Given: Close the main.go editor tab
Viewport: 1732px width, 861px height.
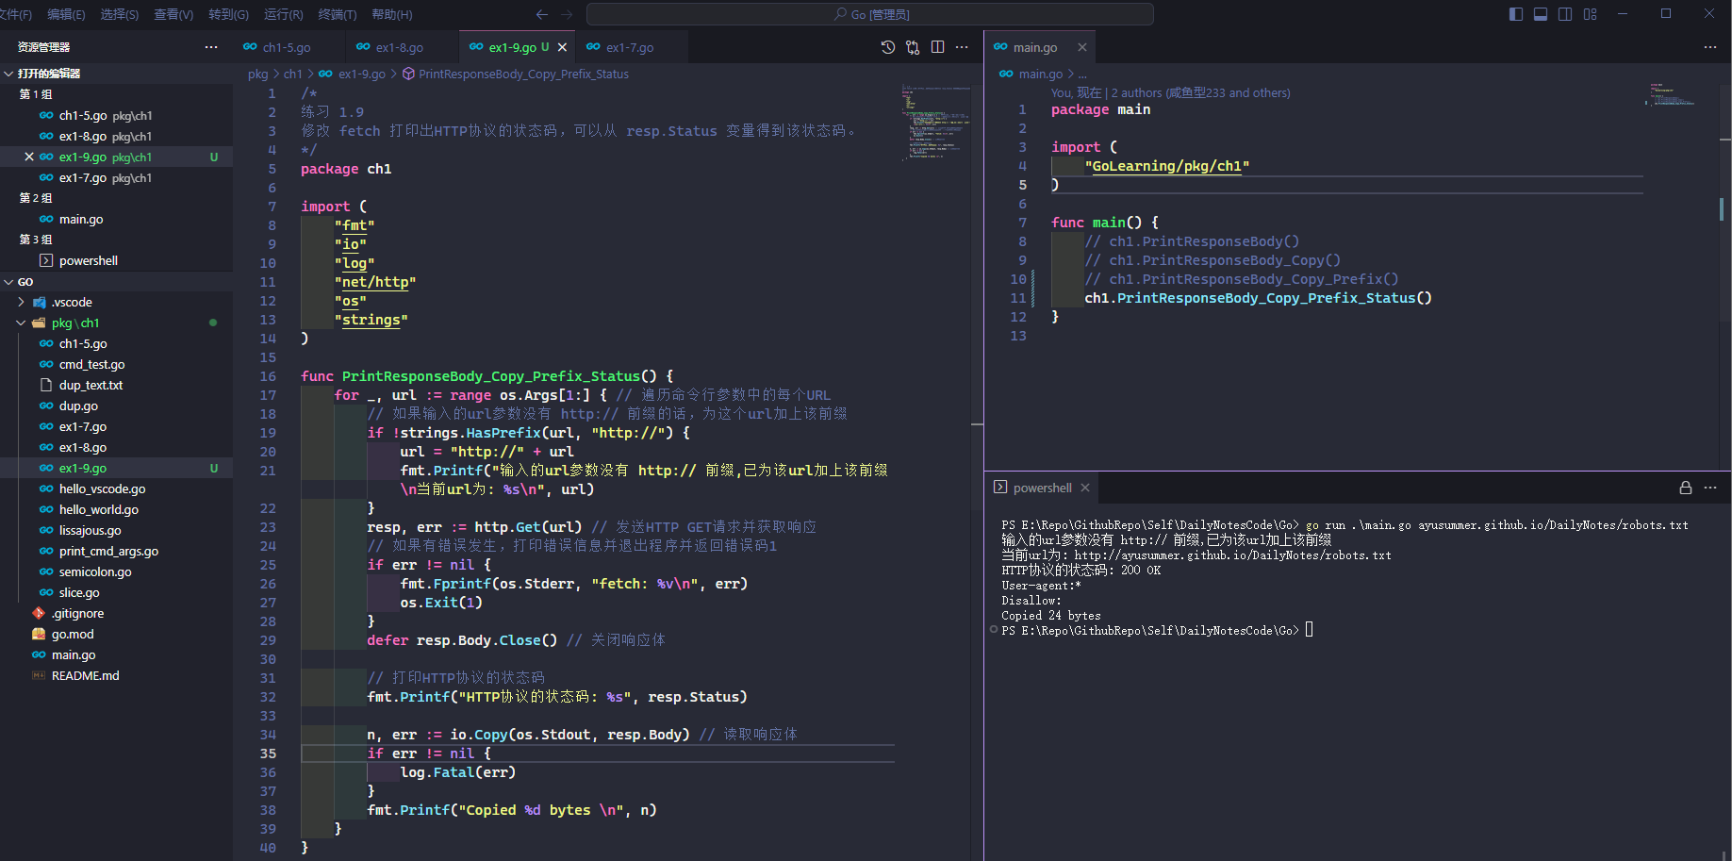Looking at the screenshot, I should click(1082, 47).
